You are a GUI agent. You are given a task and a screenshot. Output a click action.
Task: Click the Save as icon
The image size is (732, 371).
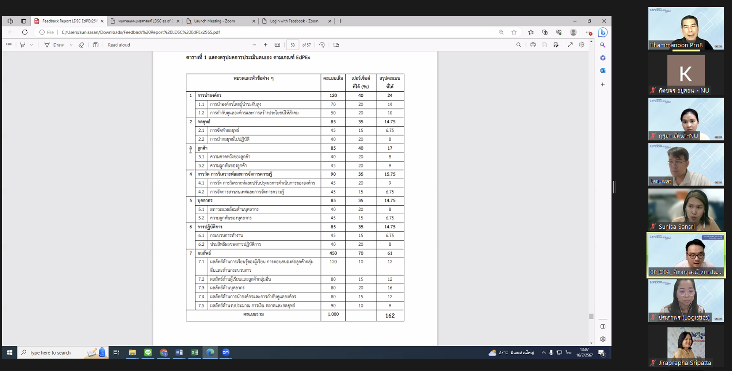[556, 45]
